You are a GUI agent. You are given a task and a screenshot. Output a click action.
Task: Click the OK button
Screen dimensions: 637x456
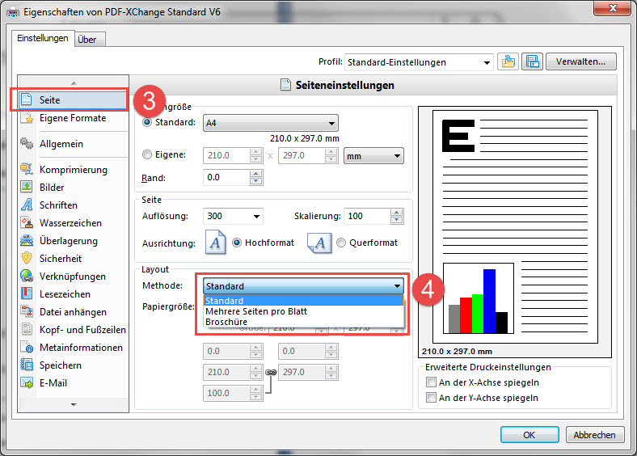pyautogui.click(x=529, y=435)
